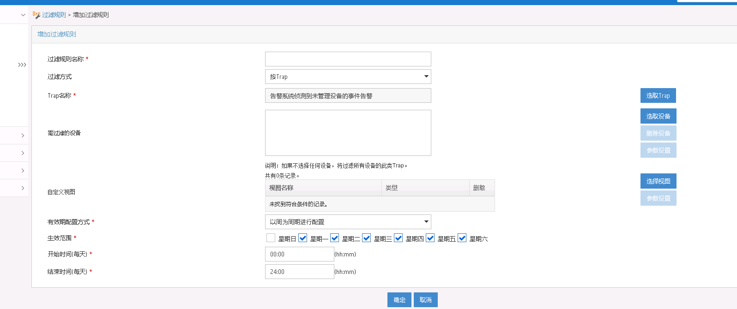Click the 选取设备 button

(658, 116)
